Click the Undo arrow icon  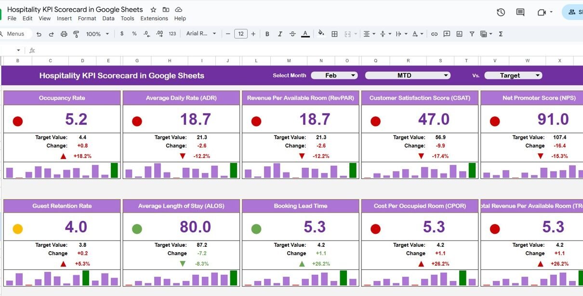coord(39,34)
